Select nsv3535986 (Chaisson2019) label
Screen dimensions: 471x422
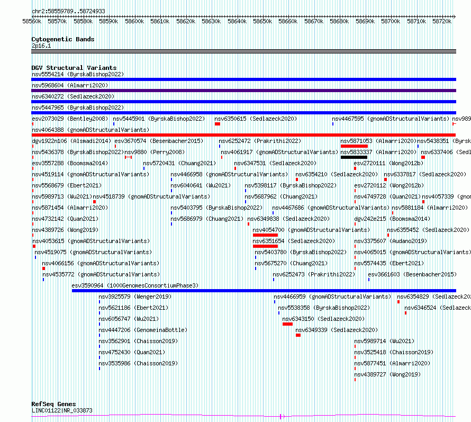[138, 363]
